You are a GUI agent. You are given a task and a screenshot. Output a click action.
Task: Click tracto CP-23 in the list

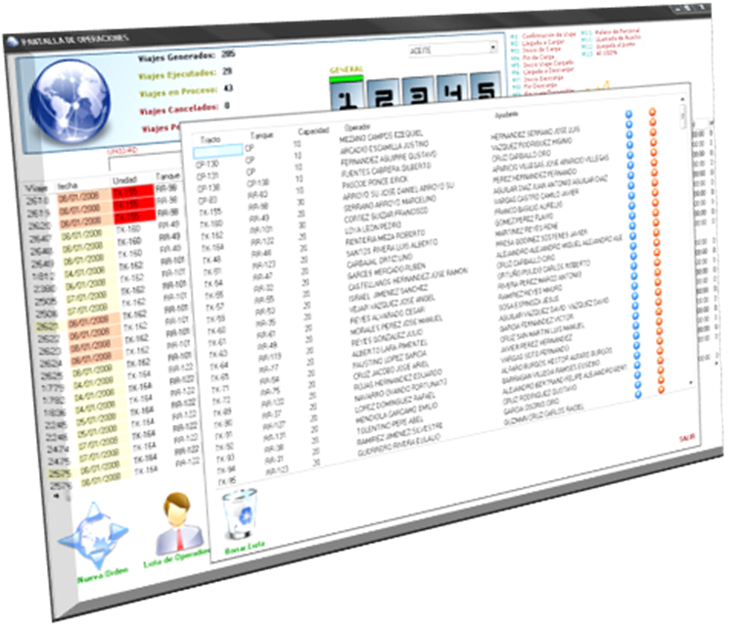[208, 200]
